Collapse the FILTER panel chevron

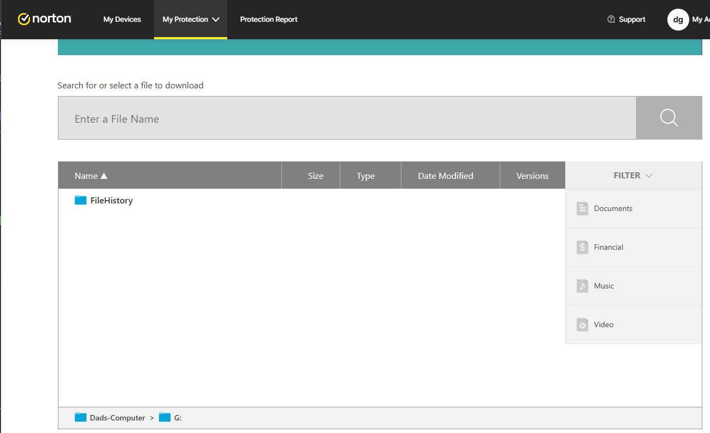pos(649,176)
